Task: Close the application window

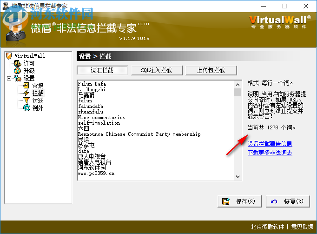Action: 306,6
